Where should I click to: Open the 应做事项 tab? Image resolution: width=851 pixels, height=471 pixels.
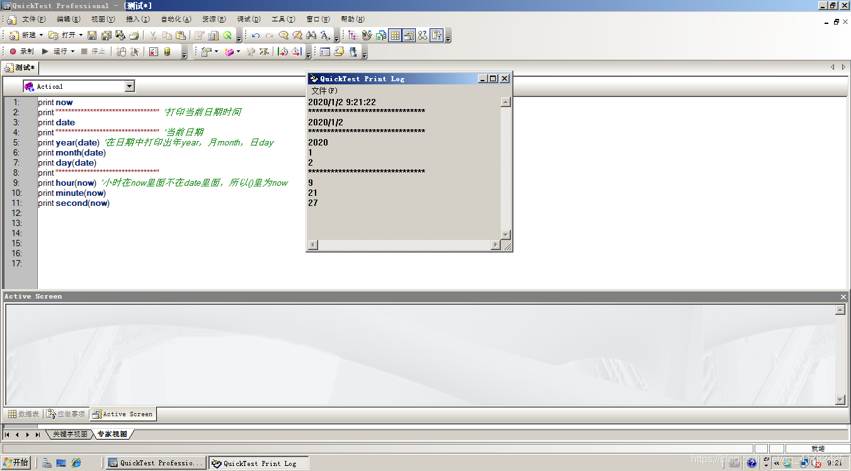click(66, 414)
